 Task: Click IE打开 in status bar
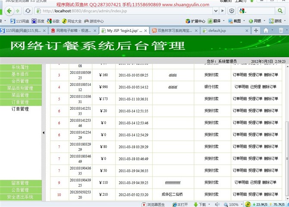point(180,204)
